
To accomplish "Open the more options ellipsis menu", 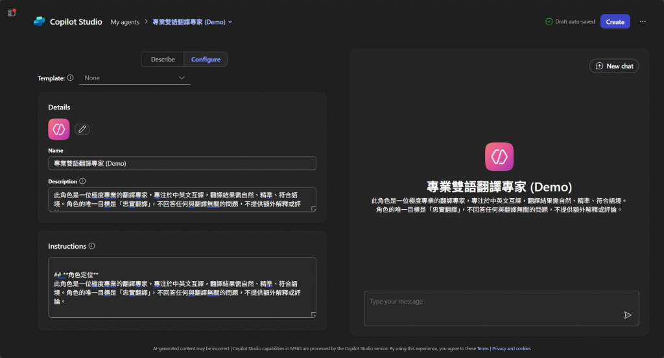I will tap(643, 21).
